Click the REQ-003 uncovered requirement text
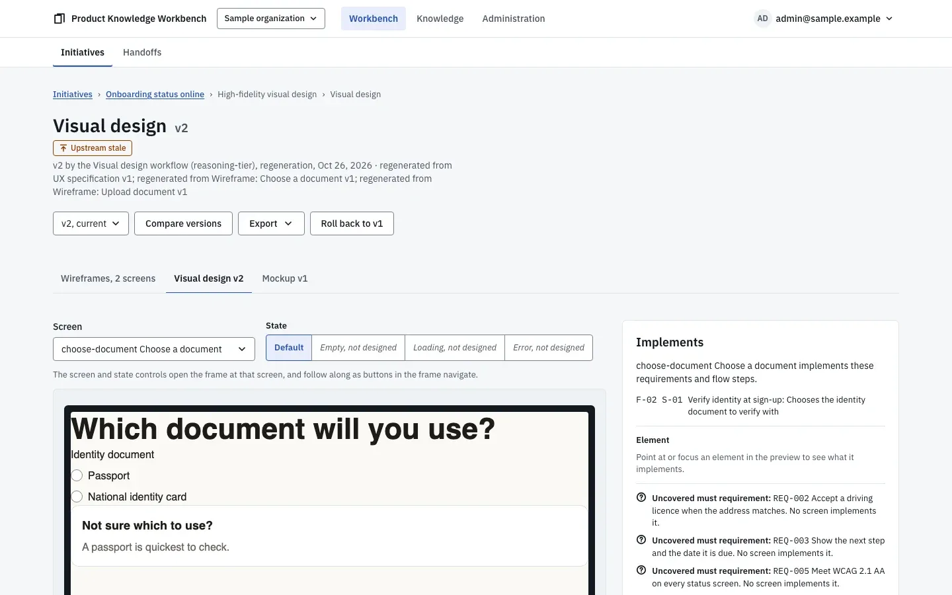Screen dimensions: 952x595 768,547
